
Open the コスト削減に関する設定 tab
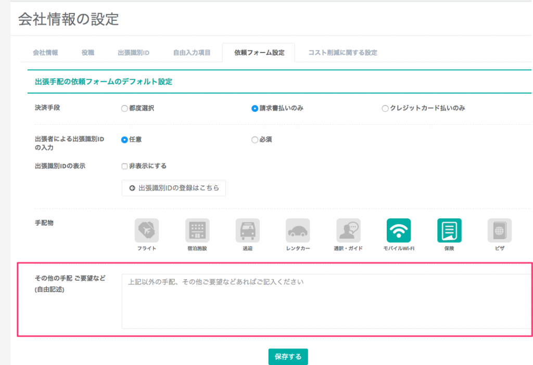click(x=342, y=53)
